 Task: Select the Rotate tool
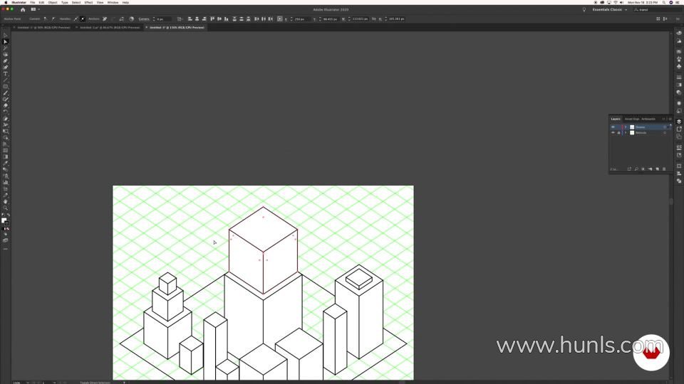pos(5,112)
